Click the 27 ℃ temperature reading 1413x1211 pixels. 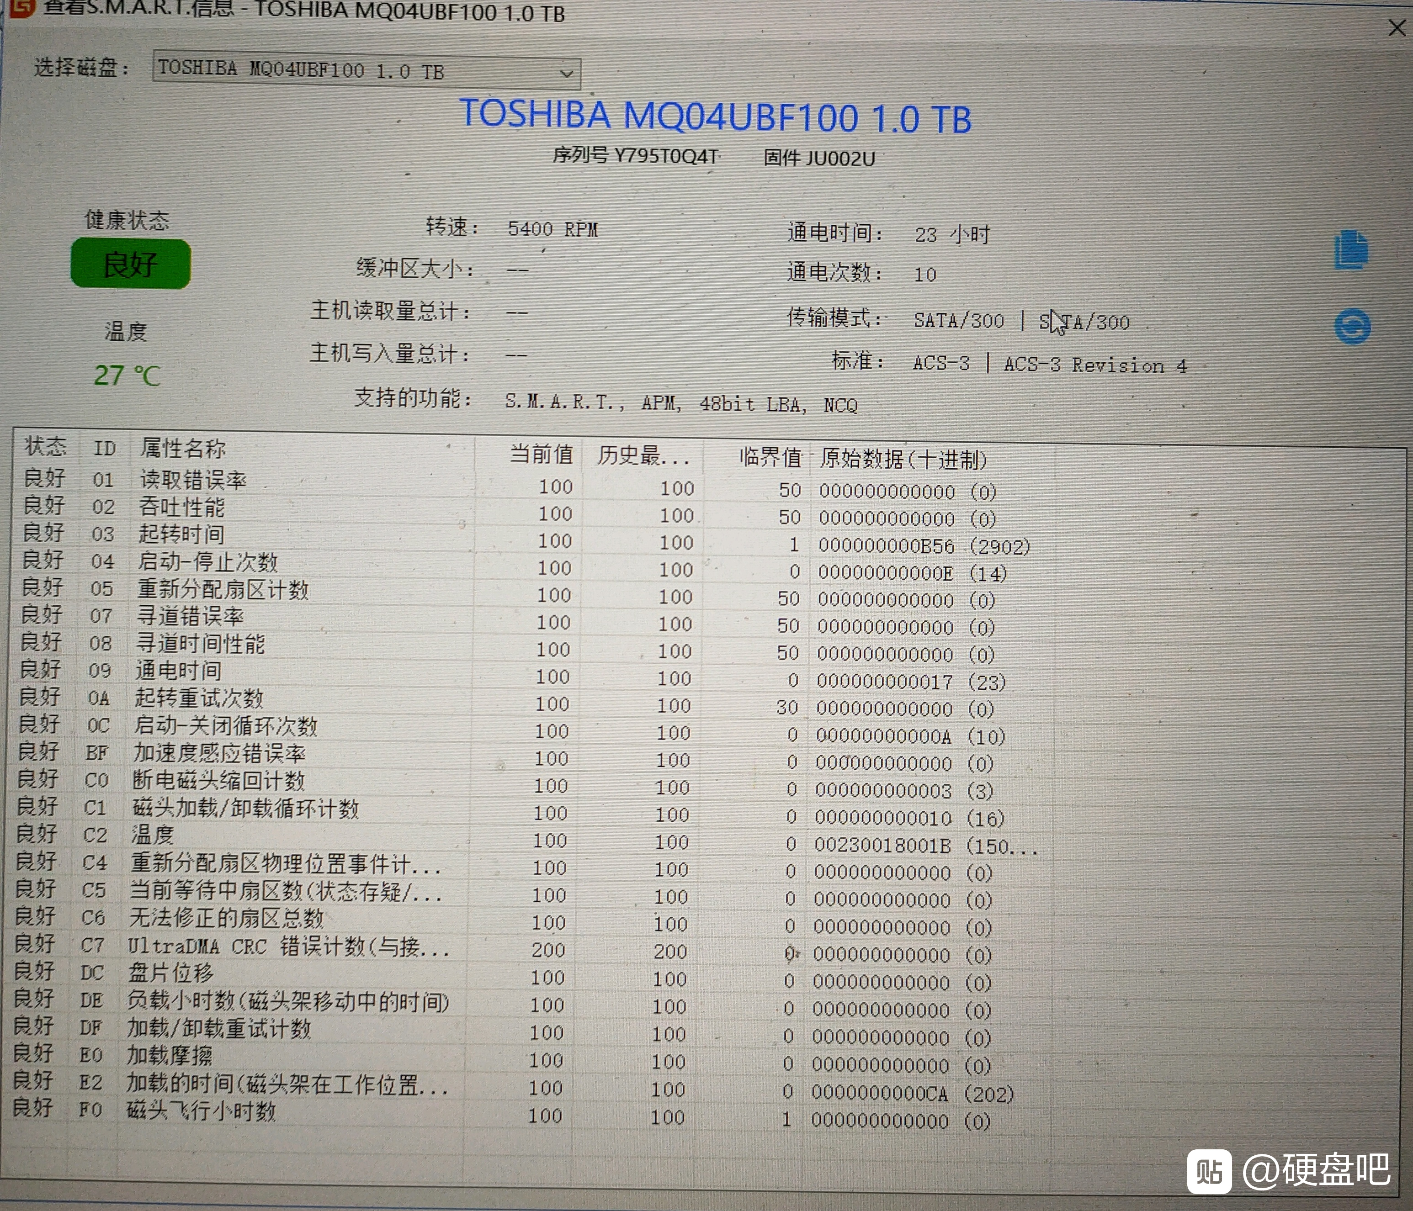point(127,375)
